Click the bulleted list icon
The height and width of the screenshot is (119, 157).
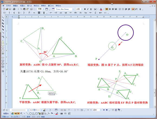coord(123,9)
